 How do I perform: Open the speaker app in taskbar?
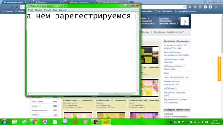[65, 122]
